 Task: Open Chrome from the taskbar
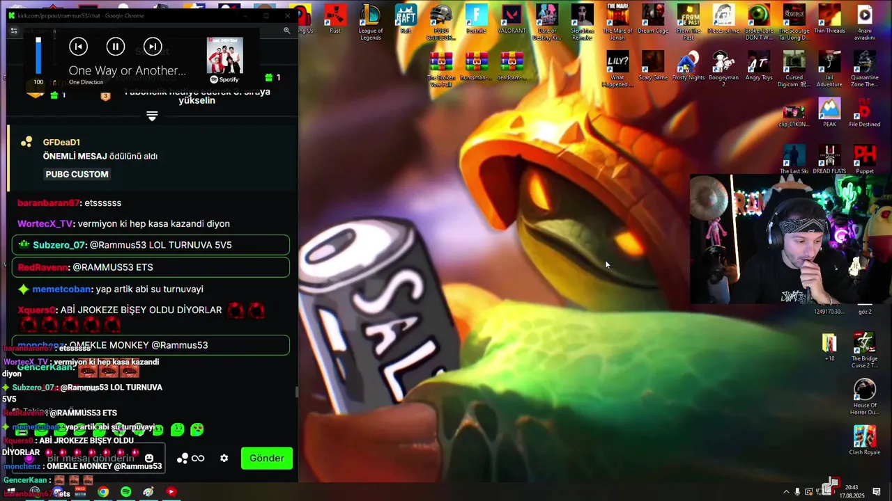point(103,492)
